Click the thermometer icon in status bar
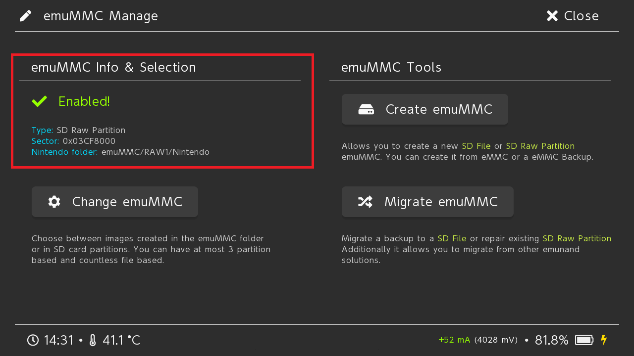The height and width of the screenshot is (356, 634). coord(93,340)
